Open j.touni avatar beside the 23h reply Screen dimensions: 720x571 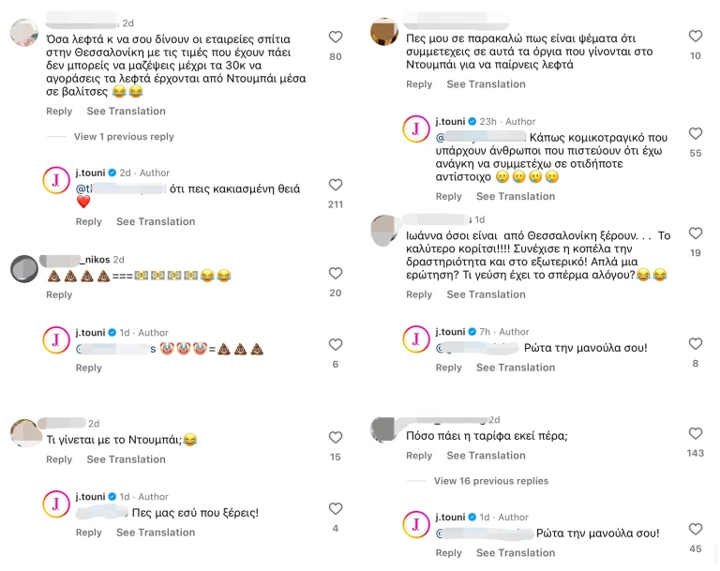[x=416, y=129]
